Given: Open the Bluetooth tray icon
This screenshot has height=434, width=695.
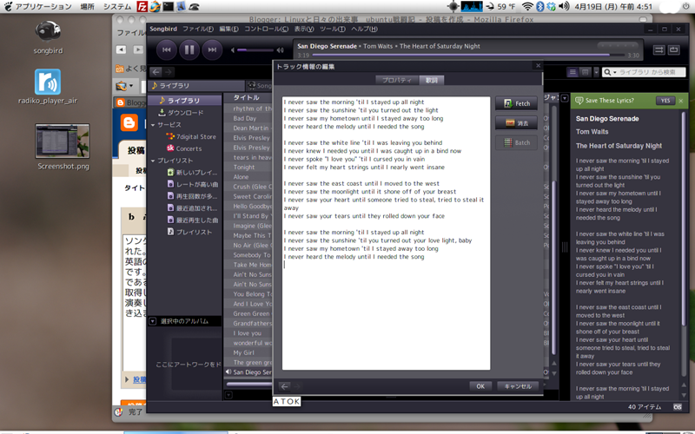Looking at the screenshot, I should pos(540,7).
